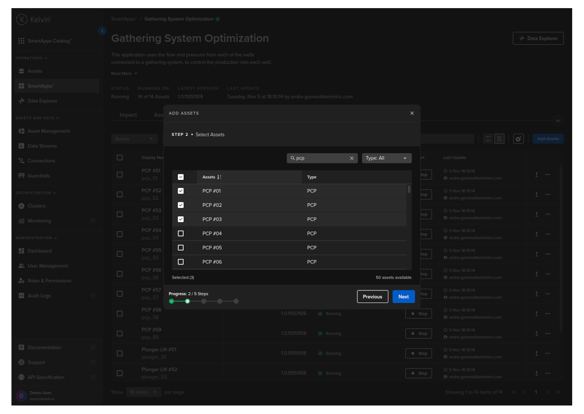Screen dimensions: 584x414
Task: Close the Add Assets dialog
Action: 412,113
